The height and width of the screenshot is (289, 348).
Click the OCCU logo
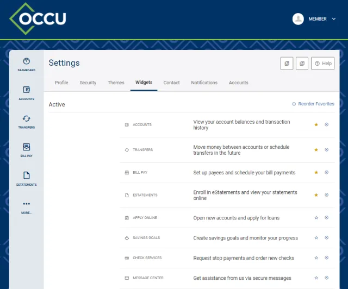pyautogui.click(x=38, y=18)
